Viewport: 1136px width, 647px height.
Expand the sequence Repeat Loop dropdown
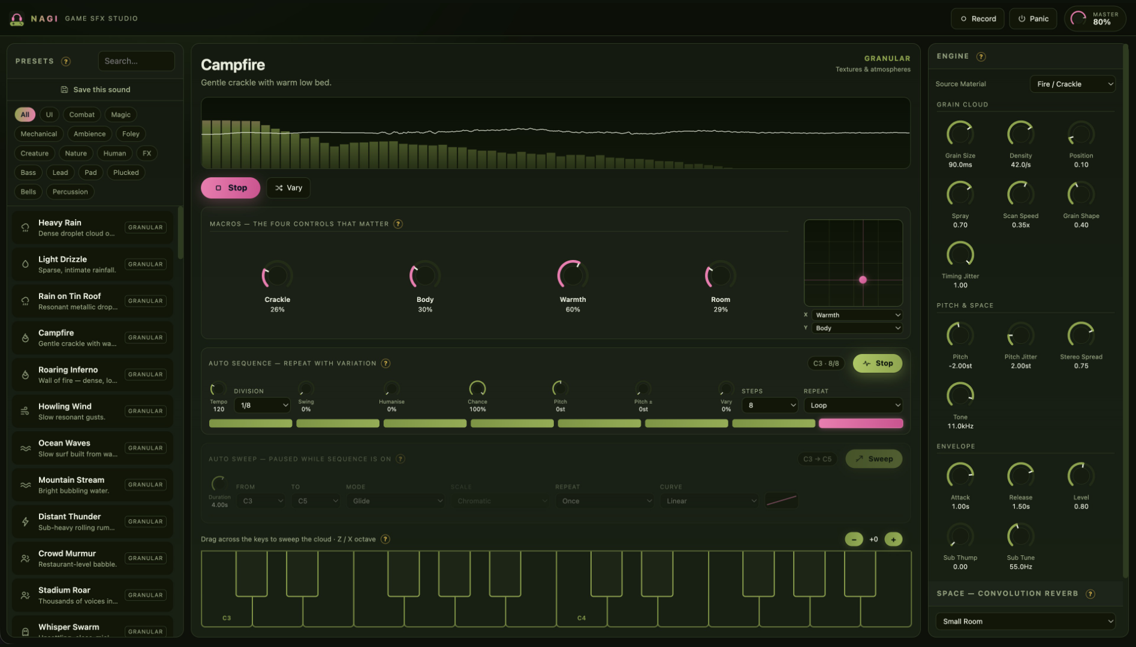(x=853, y=406)
